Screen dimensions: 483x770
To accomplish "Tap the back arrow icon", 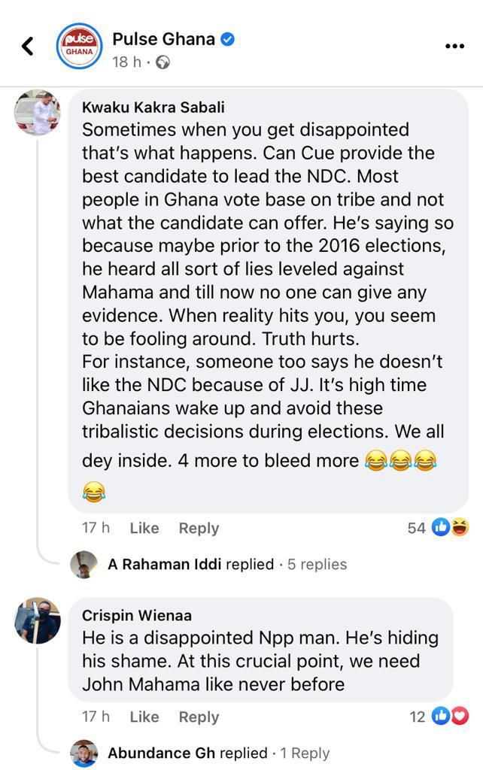I will (28, 47).
